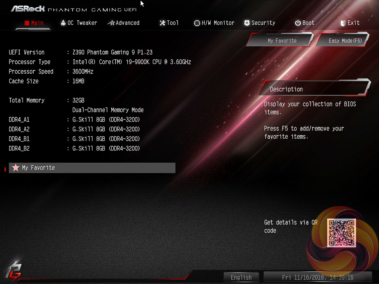This screenshot has width=379, height=284.
Task: Click the Dual-Channel Memory Mode text
Action: [108, 110]
